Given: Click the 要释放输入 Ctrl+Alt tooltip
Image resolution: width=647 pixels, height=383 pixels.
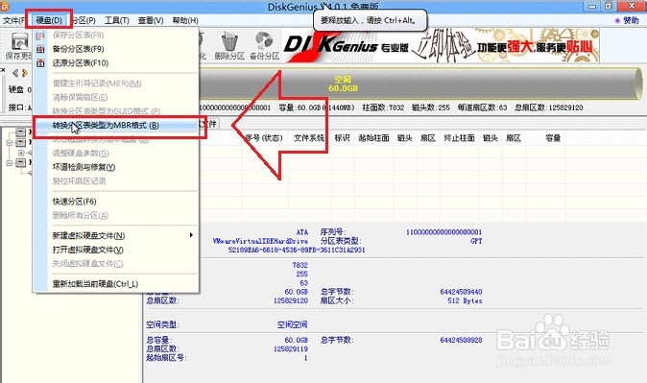Looking at the screenshot, I should click(371, 20).
